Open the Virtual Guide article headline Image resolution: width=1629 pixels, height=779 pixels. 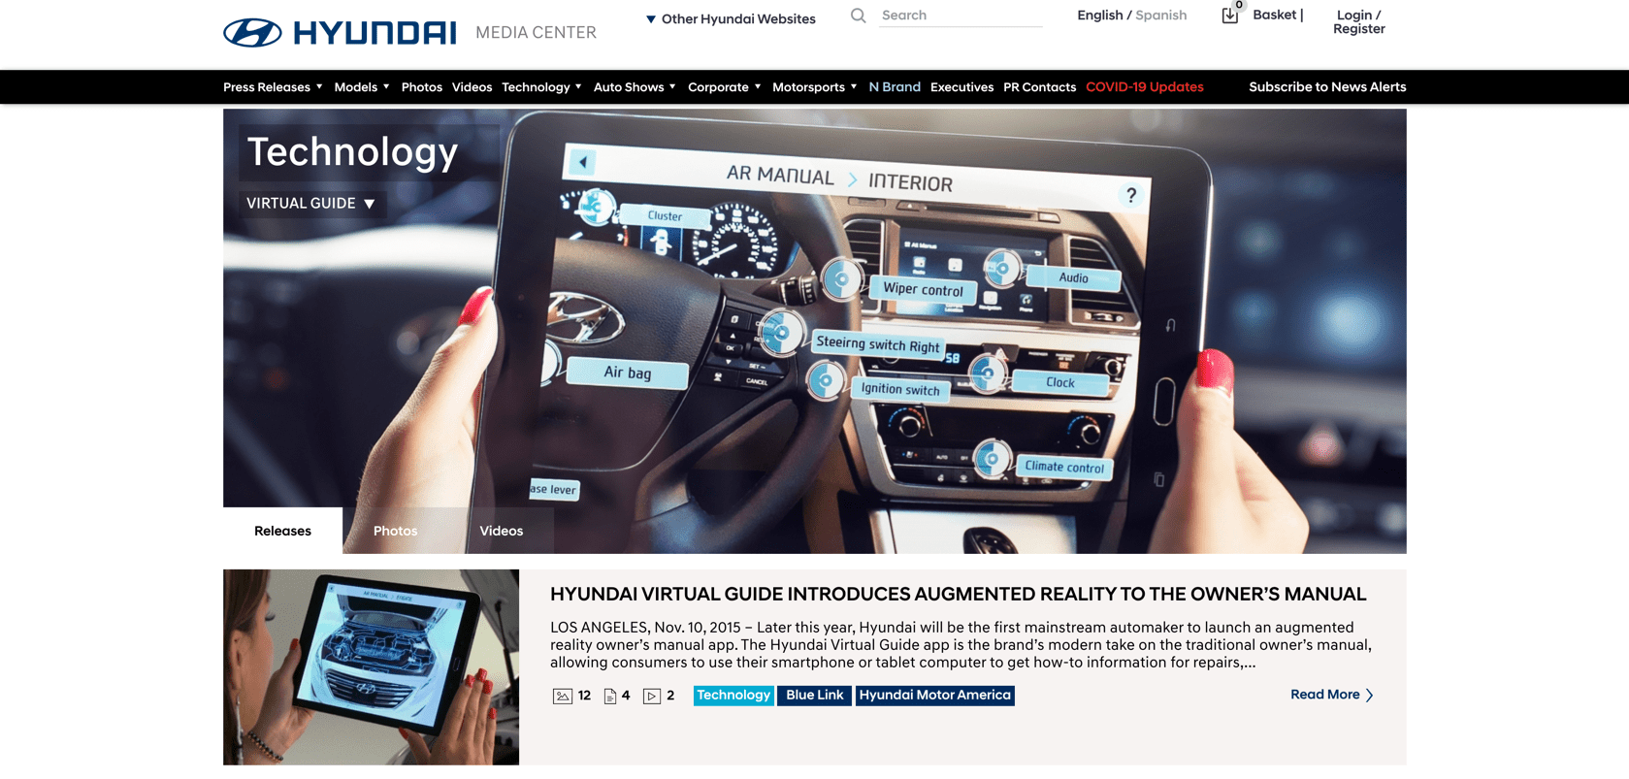coord(958,594)
